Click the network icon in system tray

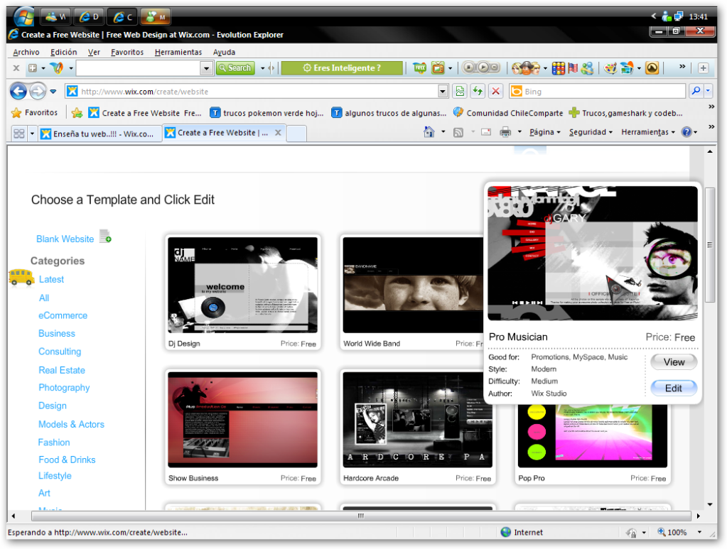pyautogui.click(x=678, y=16)
